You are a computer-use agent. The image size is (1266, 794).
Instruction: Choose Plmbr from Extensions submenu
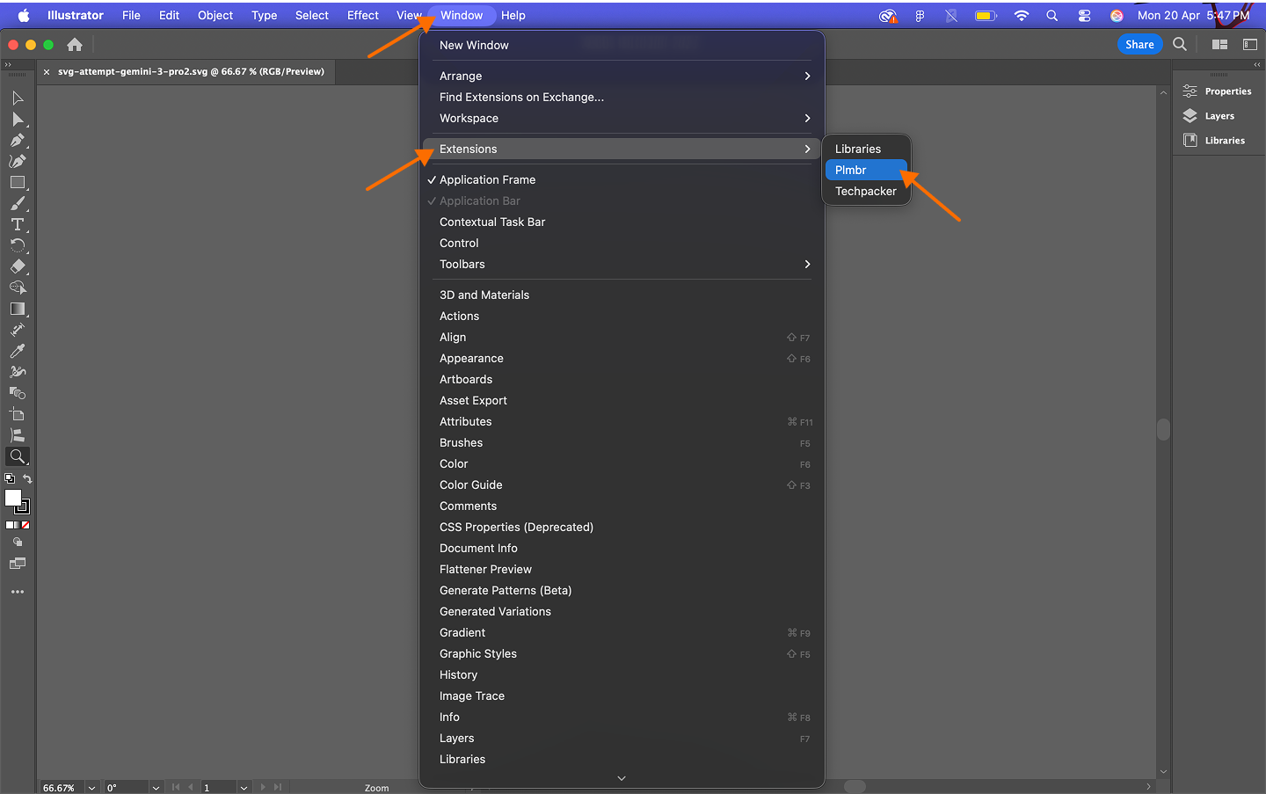pyautogui.click(x=850, y=170)
